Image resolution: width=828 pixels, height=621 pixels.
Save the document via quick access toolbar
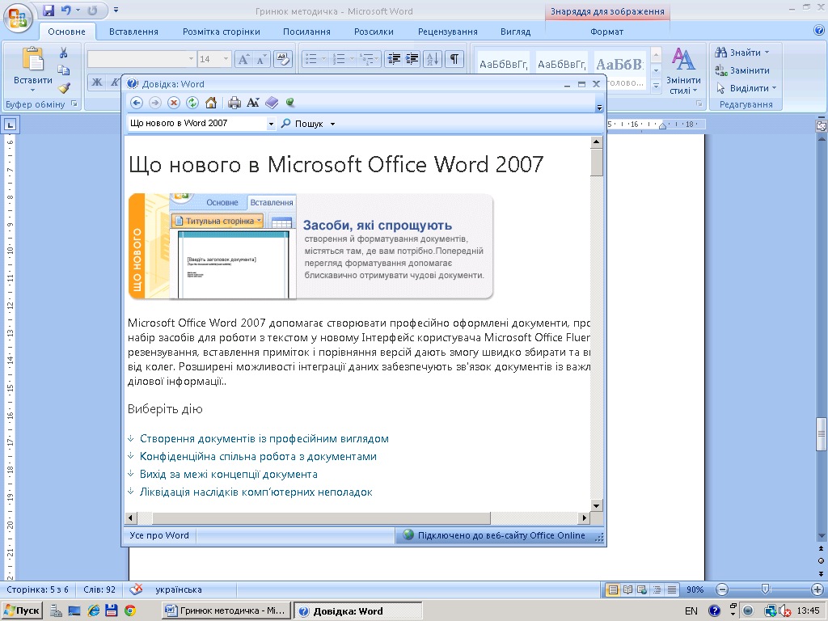pyautogui.click(x=49, y=11)
